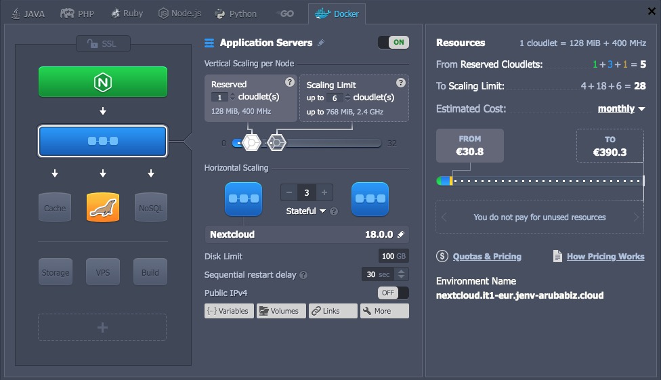Screen dimensions: 661x380
Task: Toggle the SSL option
Action: pyautogui.click(x=102, y=44)
